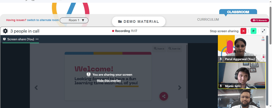
Task: Click the red share button on slide
Action: [x=164, y=96]
